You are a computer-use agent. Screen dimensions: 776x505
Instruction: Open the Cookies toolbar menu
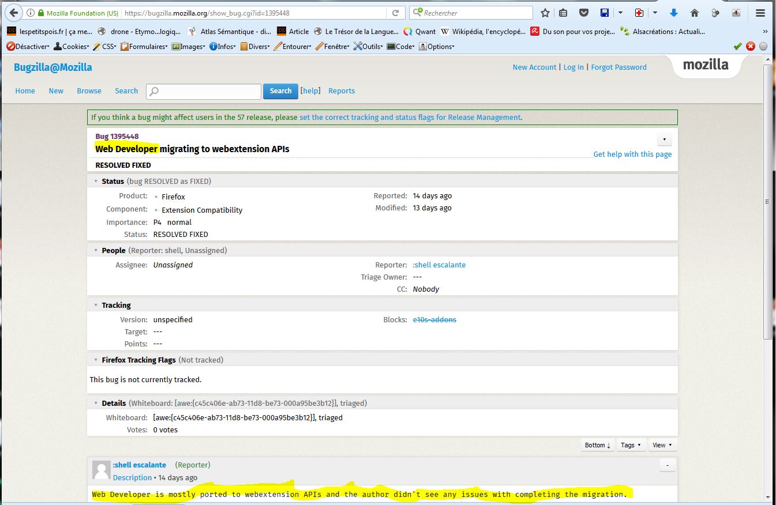[x=72, y=46]
